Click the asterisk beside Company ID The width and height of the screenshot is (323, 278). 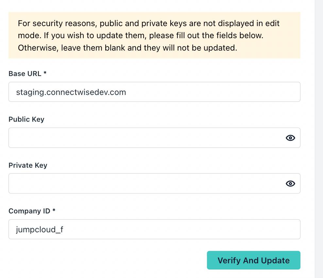point(54,211)
